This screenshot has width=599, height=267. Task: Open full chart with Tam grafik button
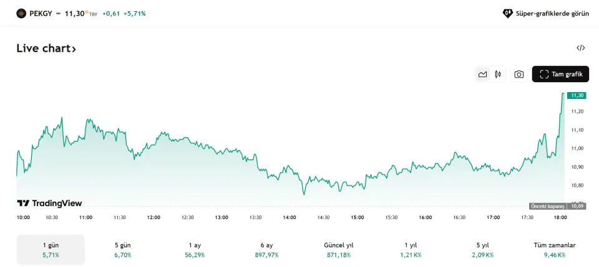click(x=560, y=74)
